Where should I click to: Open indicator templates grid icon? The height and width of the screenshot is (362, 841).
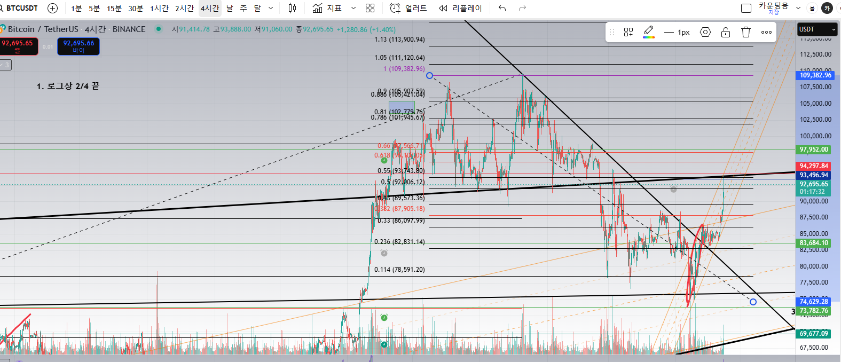coord(370,8)
